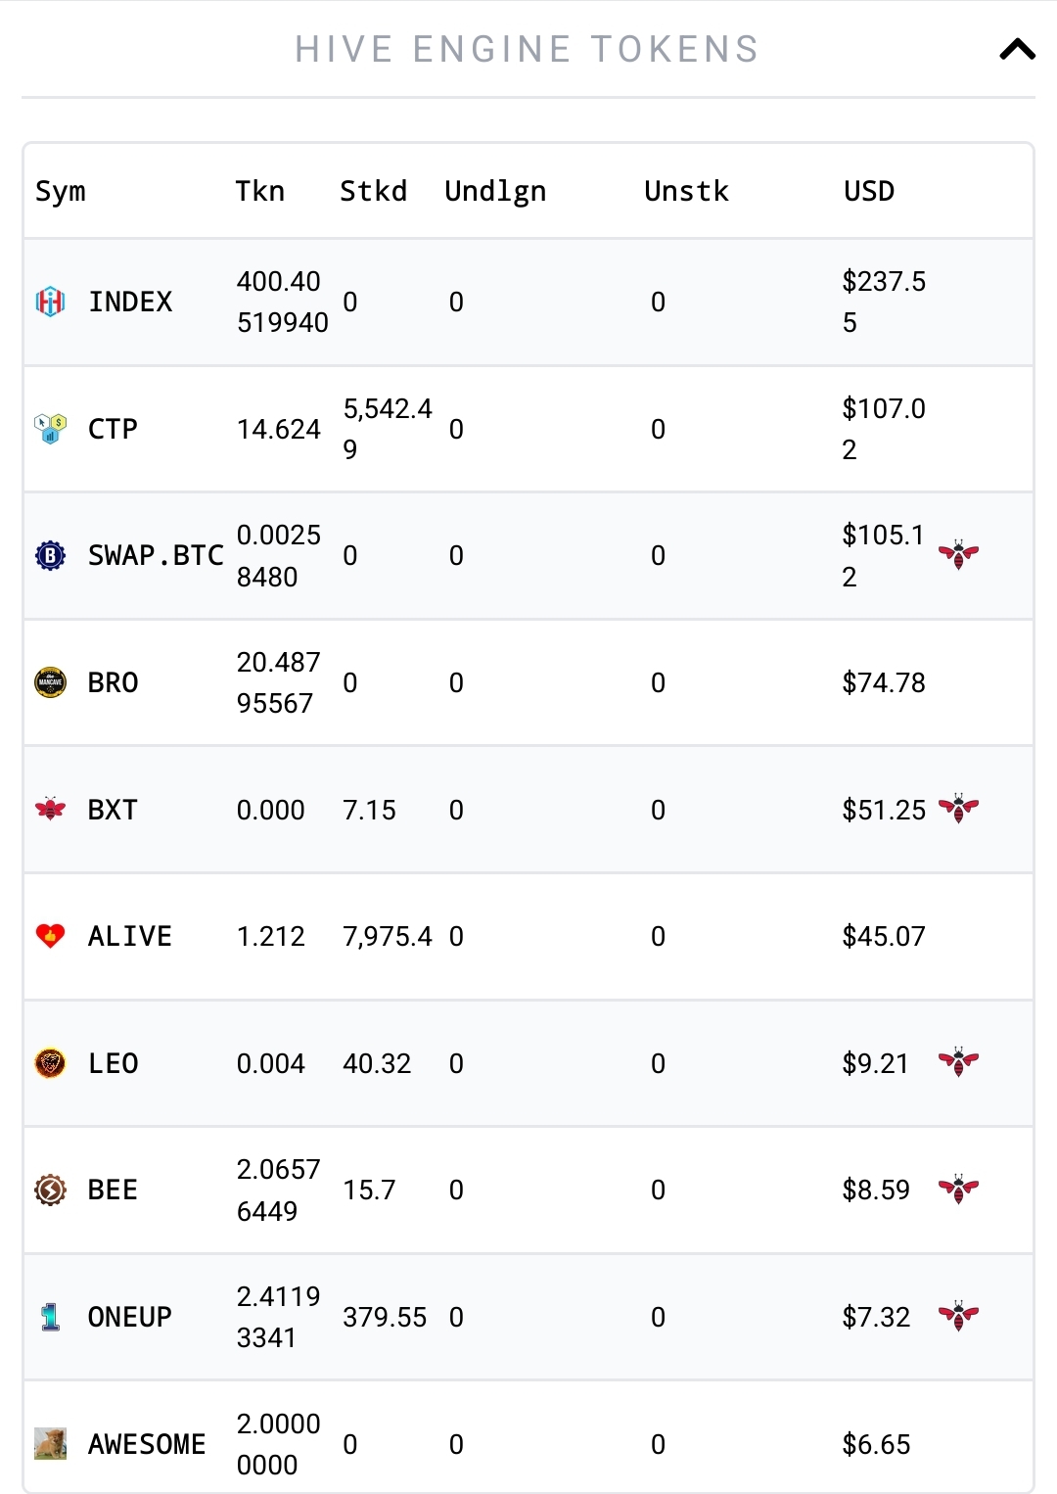This screenshot has height=1494, width=1057.
Task: Click the BRO Mancave token icon
Action: click(50, 682)
